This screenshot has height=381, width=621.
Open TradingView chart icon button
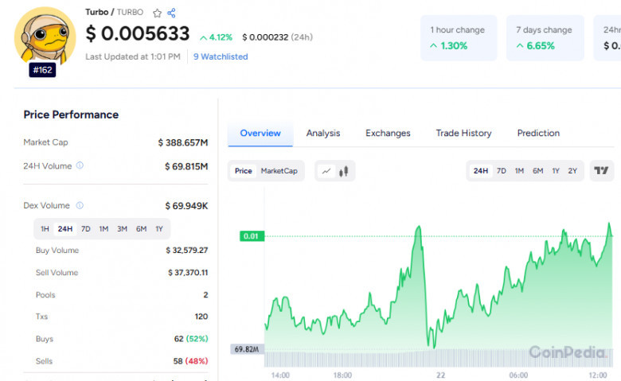pyautogui.click(x=601, y=170)
